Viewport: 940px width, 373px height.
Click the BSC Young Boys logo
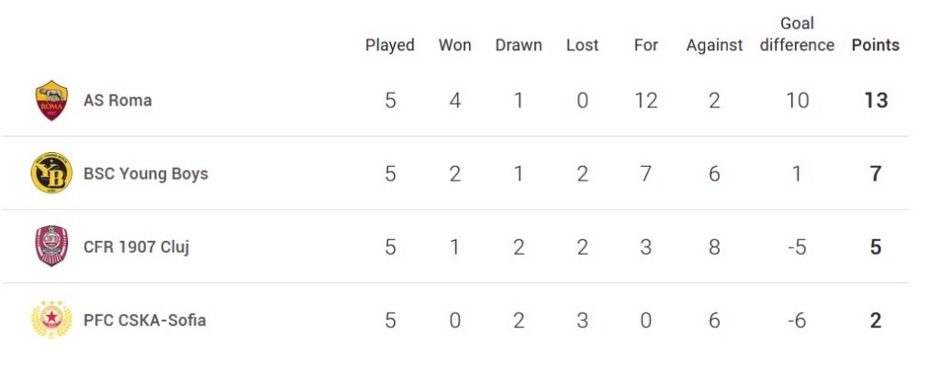pos(51,173)
